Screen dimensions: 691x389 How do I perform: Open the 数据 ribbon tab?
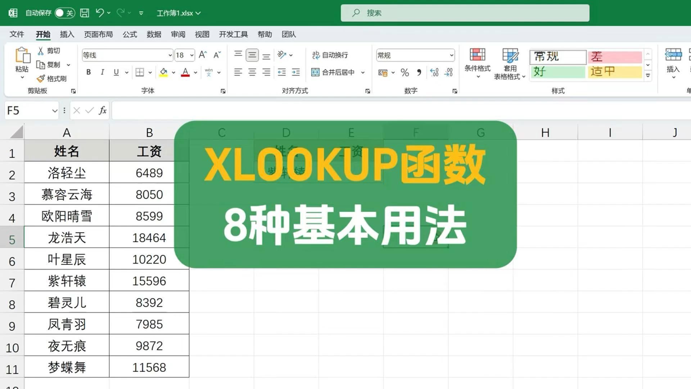pyautogui.click(x=154, y=34)
